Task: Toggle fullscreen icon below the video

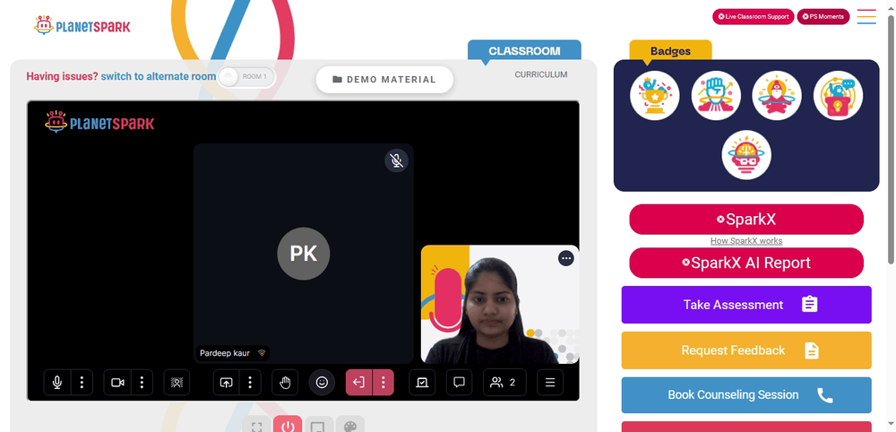Action: (x=256, y=427)
